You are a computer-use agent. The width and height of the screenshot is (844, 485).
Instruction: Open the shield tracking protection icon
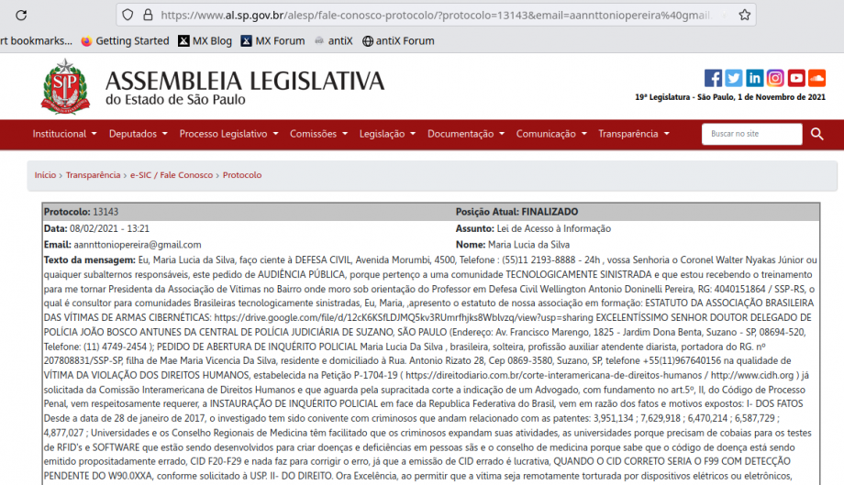[x=128, y=15]
